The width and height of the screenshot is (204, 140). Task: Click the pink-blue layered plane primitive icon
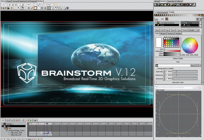[29, 5]
